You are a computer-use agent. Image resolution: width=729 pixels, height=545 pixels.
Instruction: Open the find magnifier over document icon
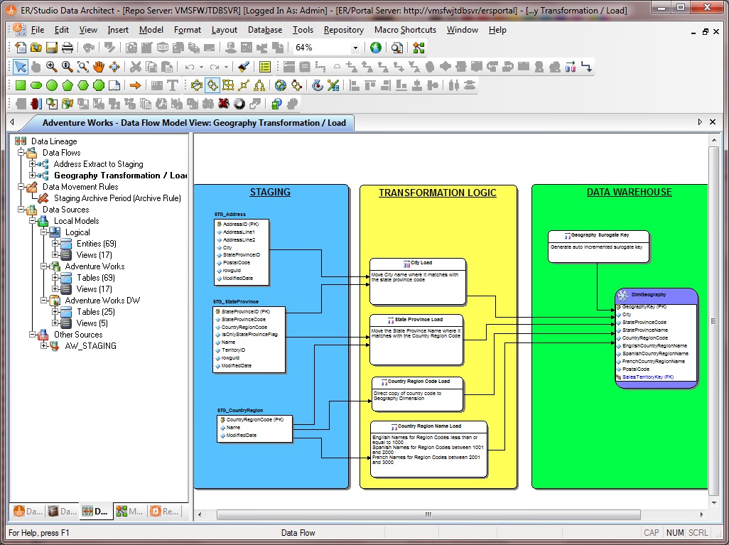coord(397,48)
